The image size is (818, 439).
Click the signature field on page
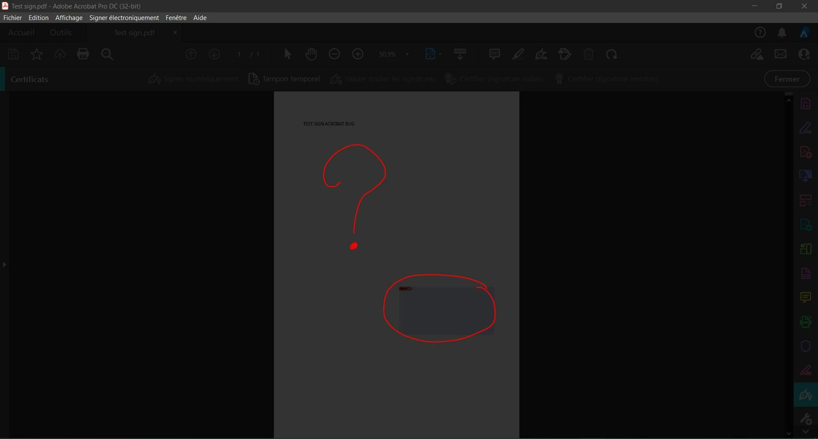coord(446,311)
